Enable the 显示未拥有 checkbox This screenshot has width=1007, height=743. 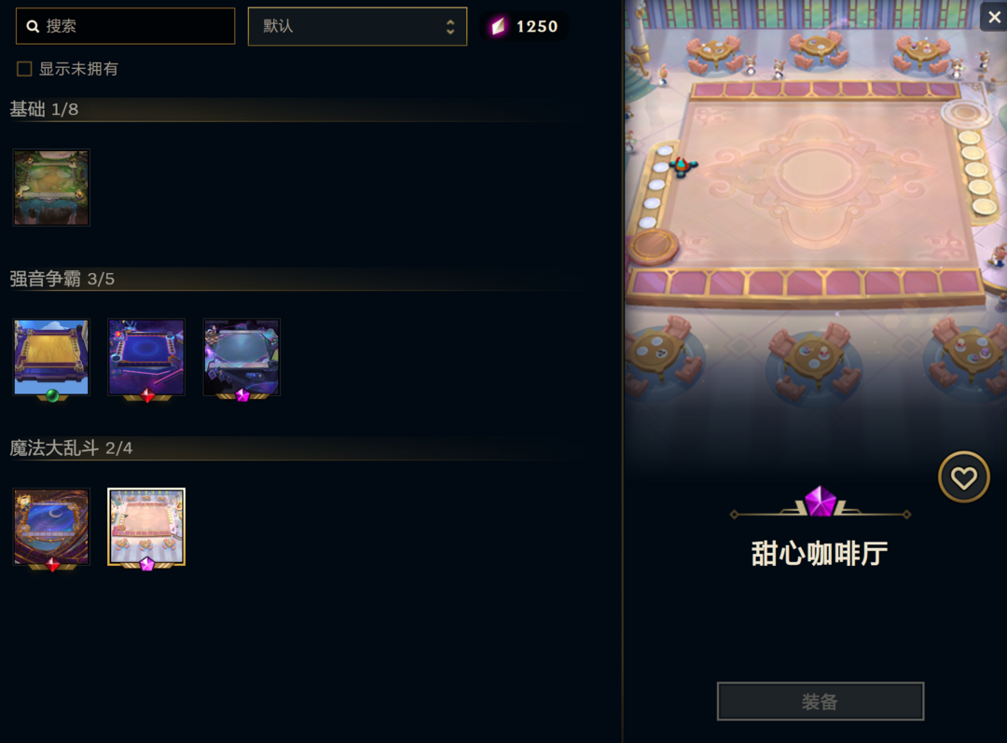[x=24, y=69]
